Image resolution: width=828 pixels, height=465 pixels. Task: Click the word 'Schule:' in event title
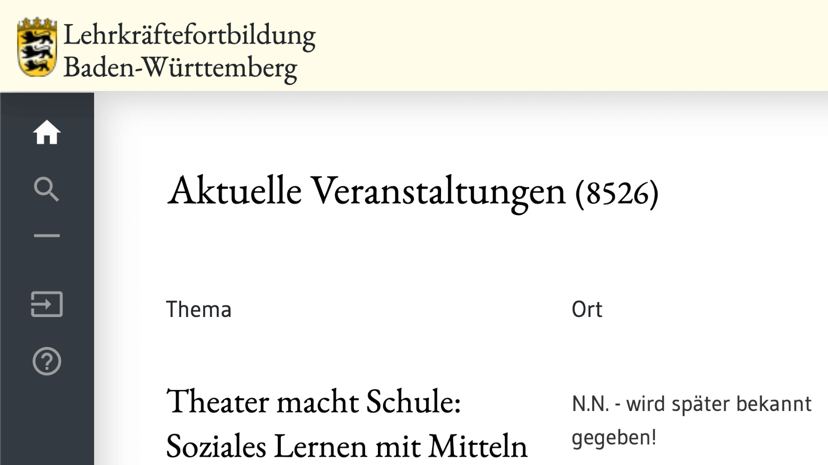click(x=413, y=401)
